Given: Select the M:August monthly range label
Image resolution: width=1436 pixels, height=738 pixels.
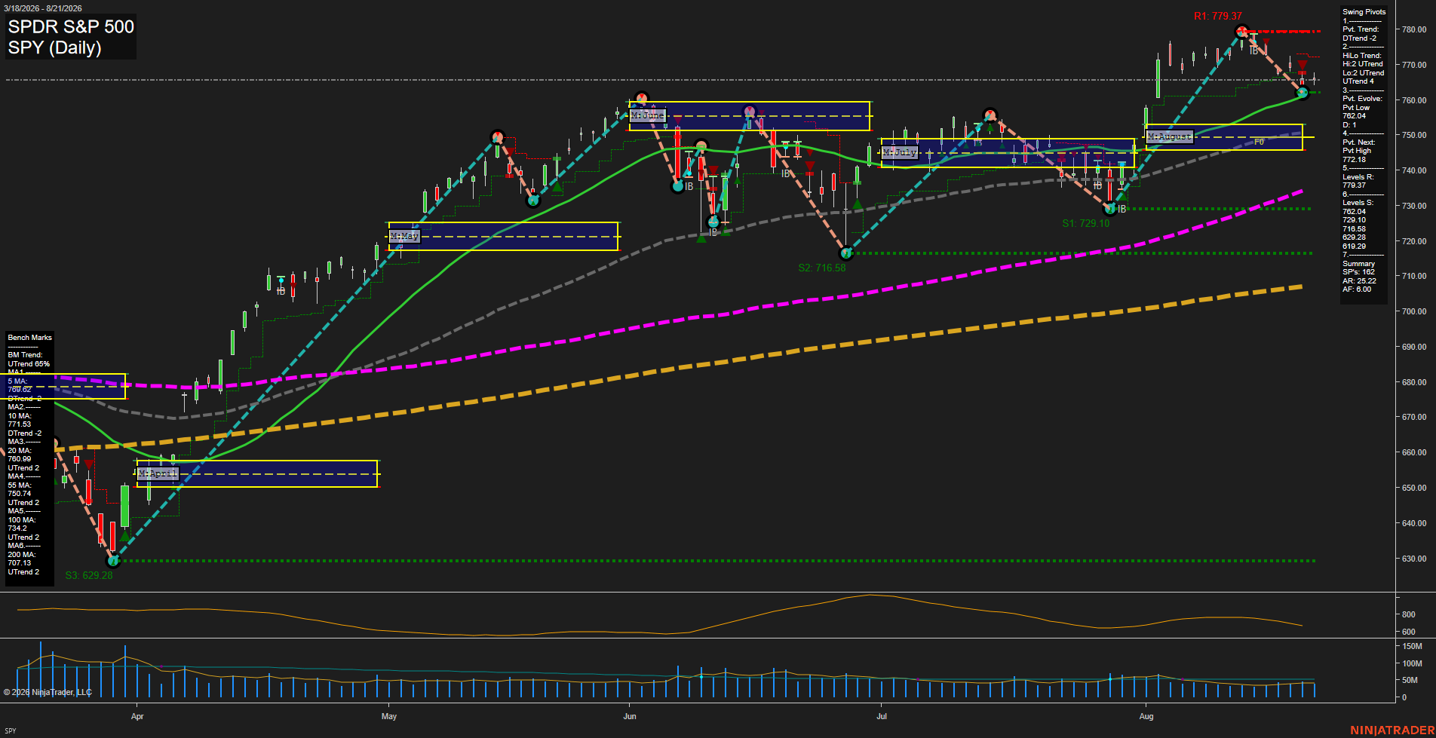Looking at the screenshot, I should [x=1170, y=136].
